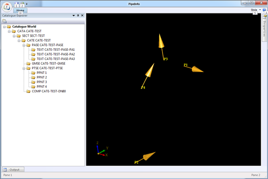This screenshot has height=179, width=268.
Task: Select the COMP CATE-TEST-DN80 item
Action: coord(49,91)
